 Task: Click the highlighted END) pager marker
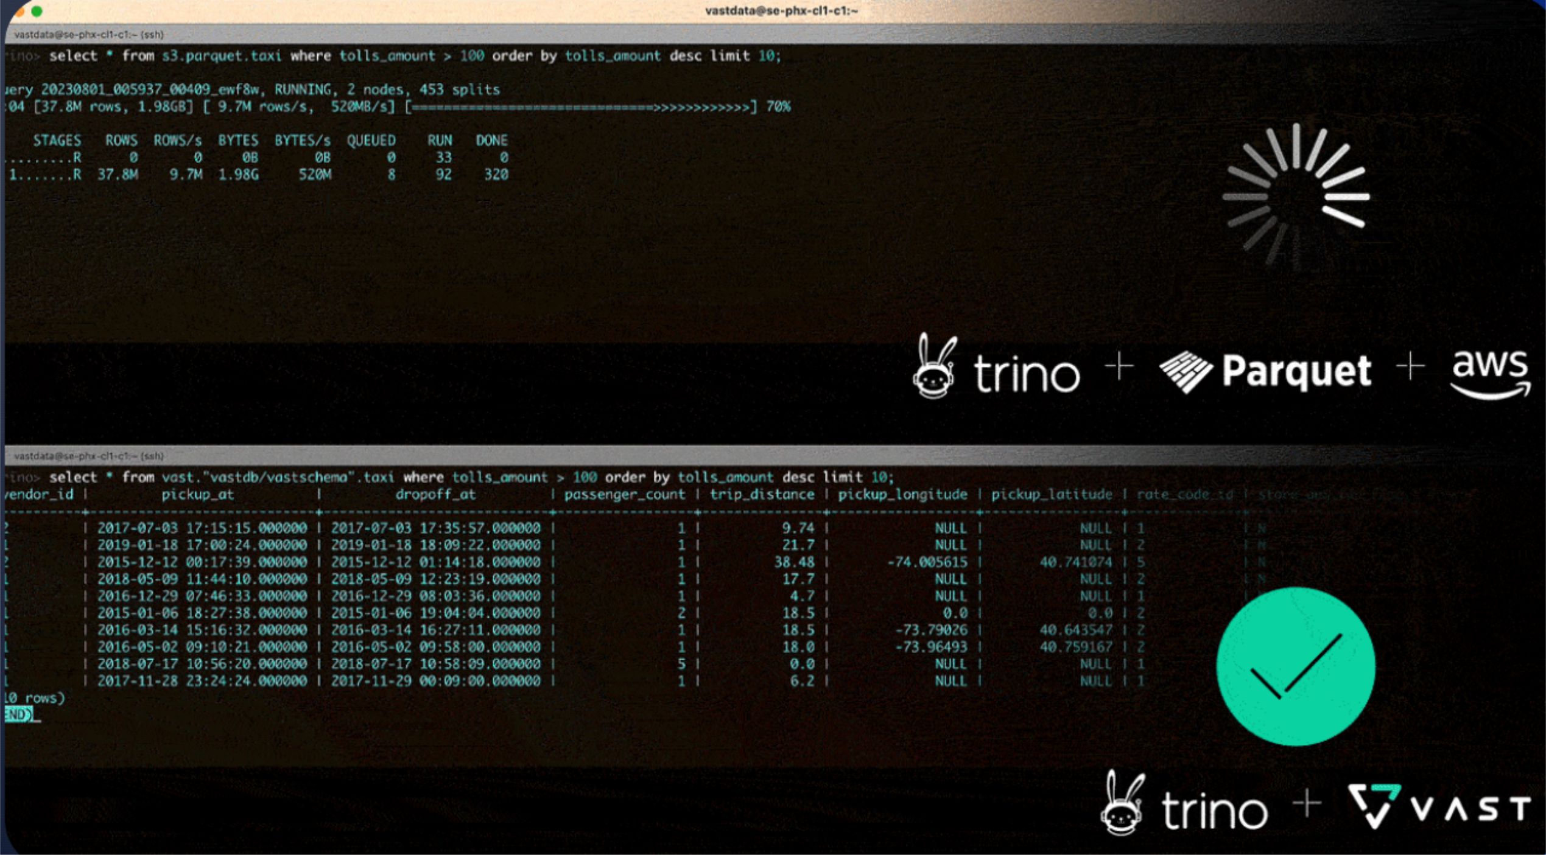(x=18, y=715)
